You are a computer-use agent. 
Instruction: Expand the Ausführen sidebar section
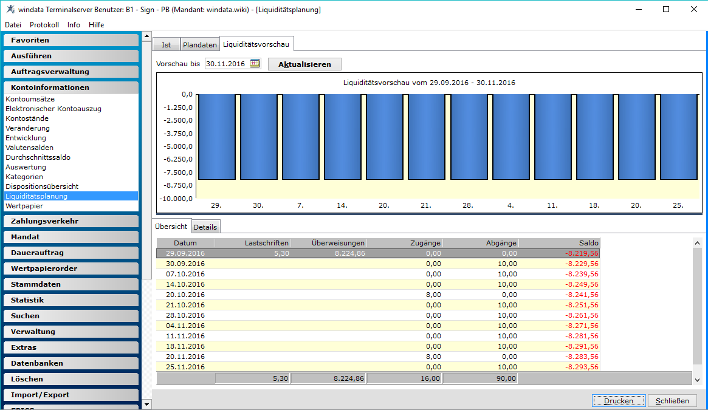click(71, 56)
